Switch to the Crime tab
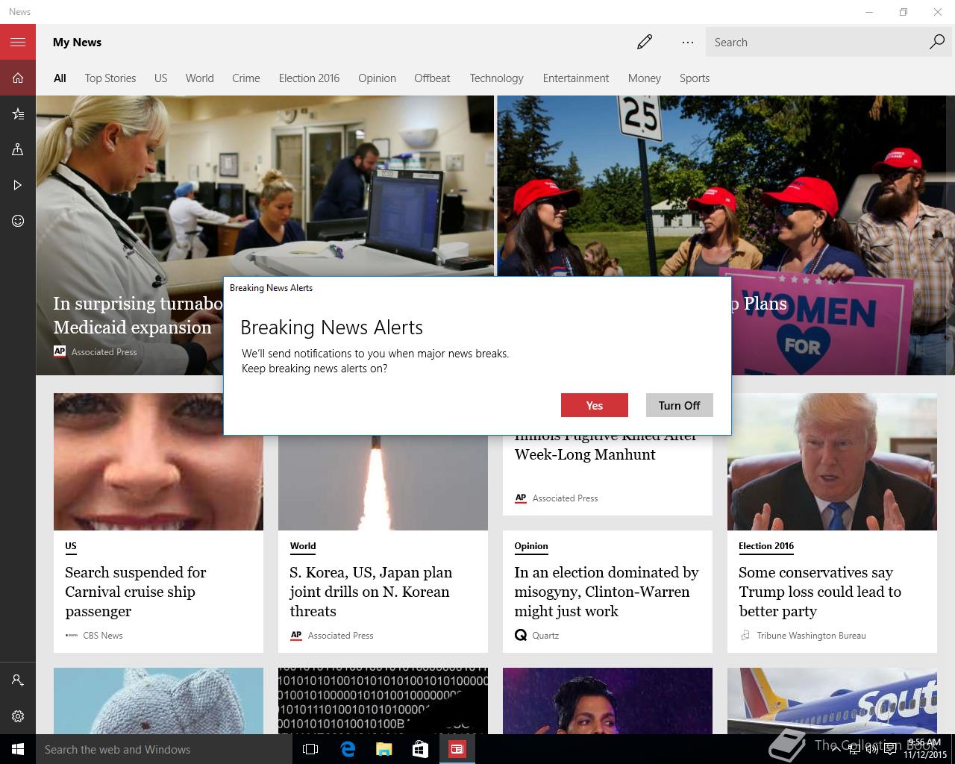 pyautogui.click(x=246, y=78)
